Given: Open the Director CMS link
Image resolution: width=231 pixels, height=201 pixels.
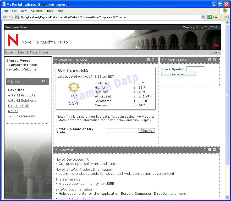Looking at the screenshot, I should (19, 106).
